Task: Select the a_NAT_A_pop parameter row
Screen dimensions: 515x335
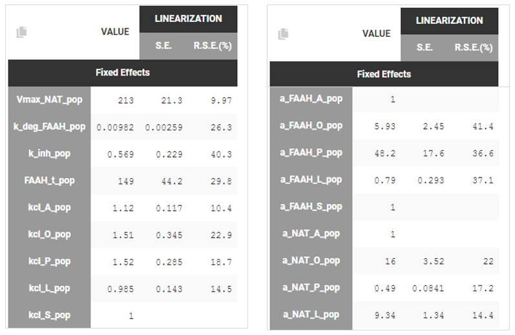Action: (311, 234)
